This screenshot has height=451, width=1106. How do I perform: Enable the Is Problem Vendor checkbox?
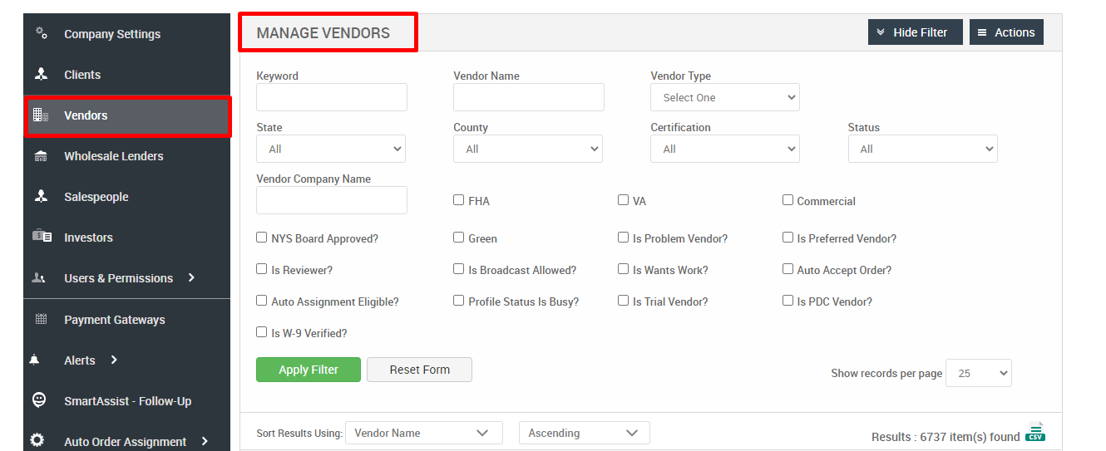click(x=623, y=238)
